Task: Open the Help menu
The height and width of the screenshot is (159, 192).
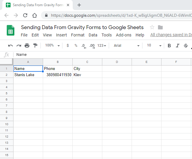Action: click(140, 35)
